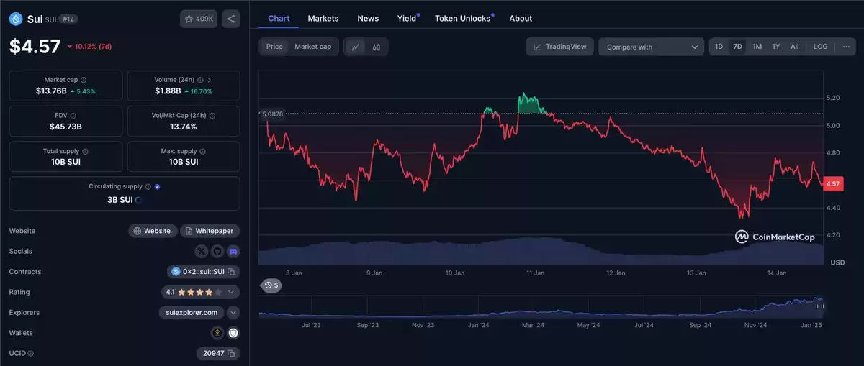
Task: Toggle LOG scale on chart
Action: point(820,47)
